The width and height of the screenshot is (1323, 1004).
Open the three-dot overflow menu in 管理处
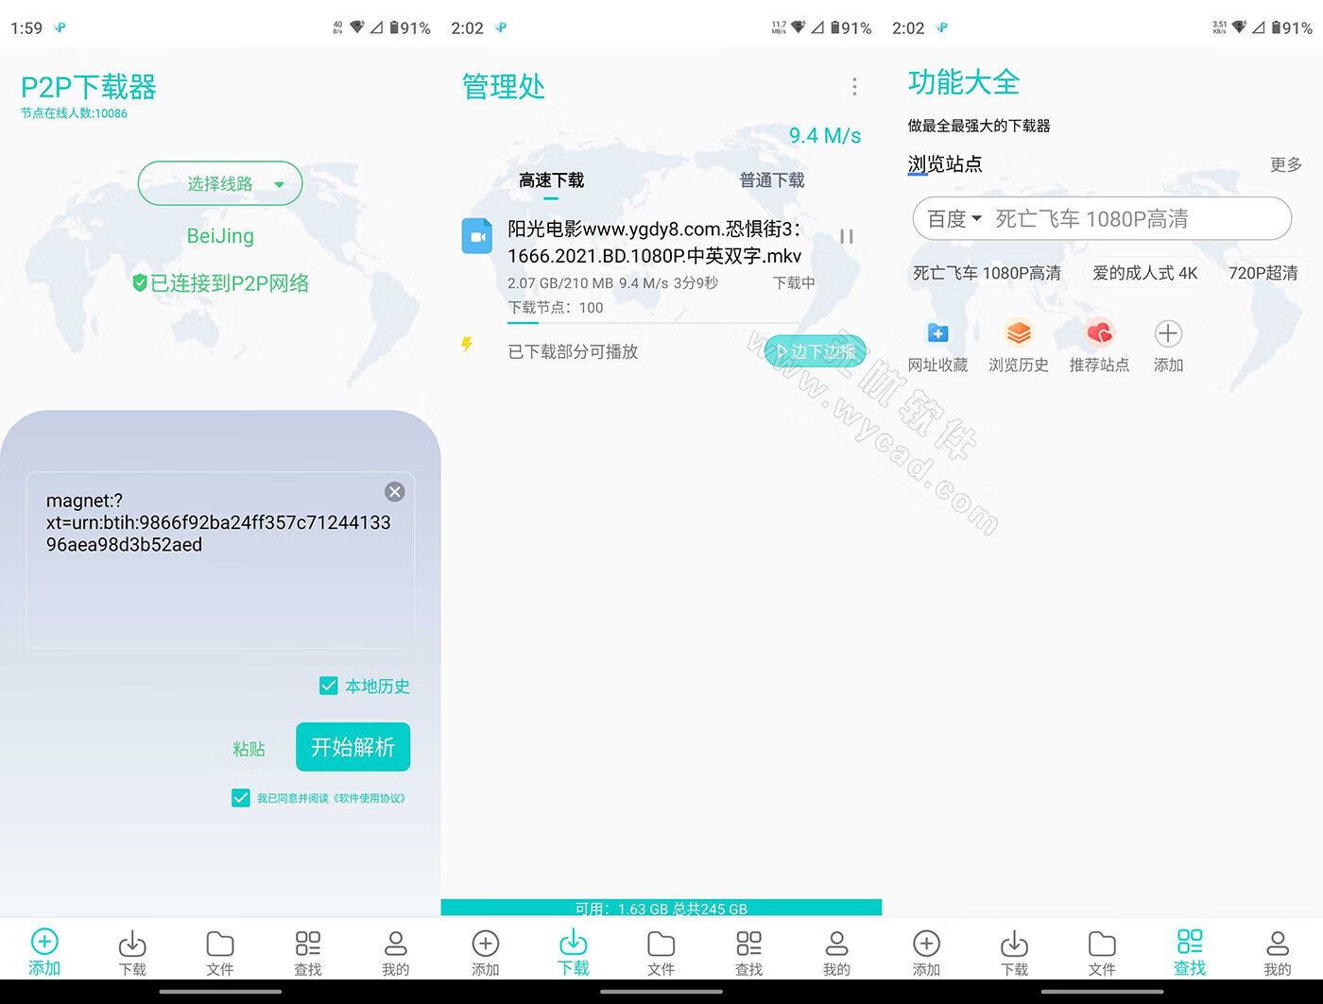pyautogui.click(x=853, y=86)
